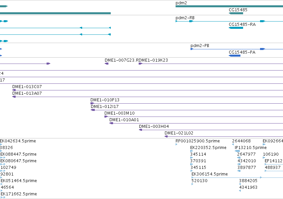Image resolution: width=283 pixels, height=199 pixels.
Task: Select the IP13210.5prime arrow glyph
Action: click(237, 151)
